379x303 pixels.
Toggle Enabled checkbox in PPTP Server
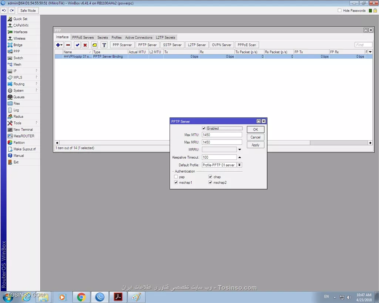click(204, 128)
